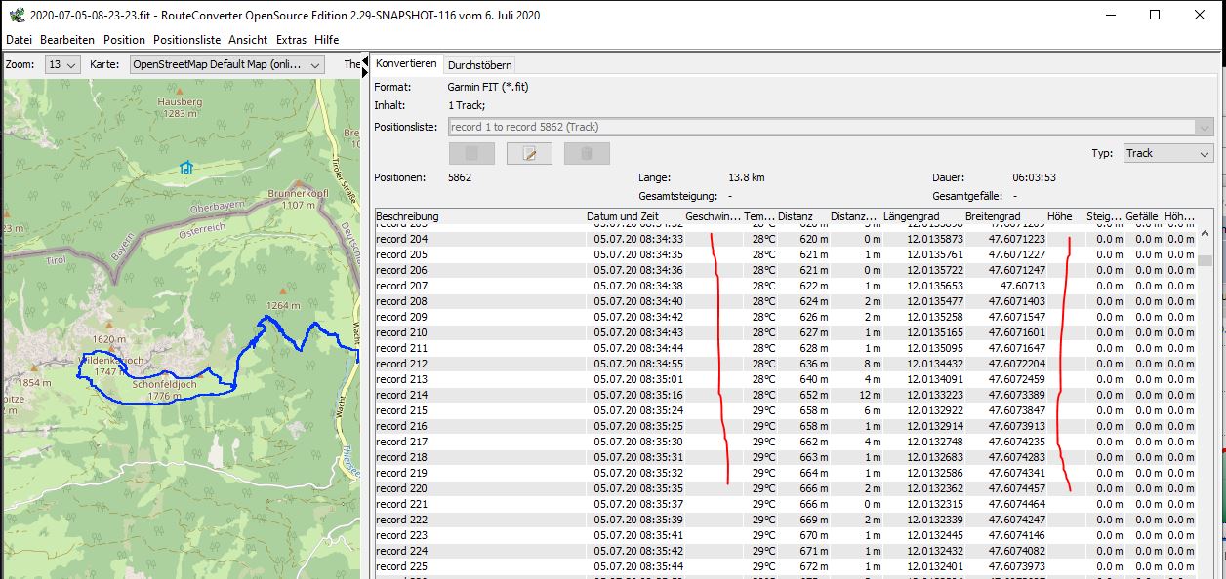The image size is (1226, 579).
Task: Click the add position list icon
Action: (471, 153)
